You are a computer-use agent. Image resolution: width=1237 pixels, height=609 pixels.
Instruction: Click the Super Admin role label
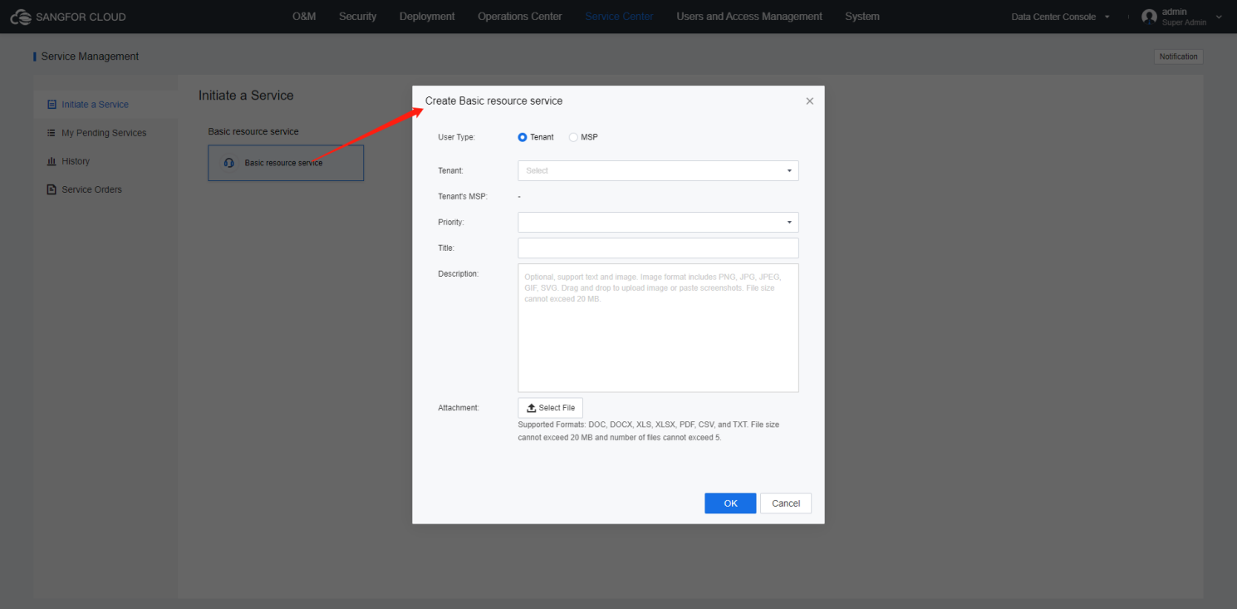[1184, 22]
